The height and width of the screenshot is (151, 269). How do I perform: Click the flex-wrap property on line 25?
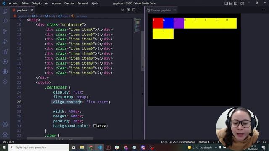[63, 97]
